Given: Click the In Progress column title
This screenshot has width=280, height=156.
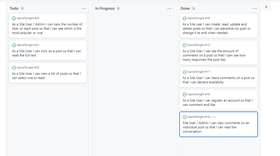Looking at the screenshot, I should [105, 8].
